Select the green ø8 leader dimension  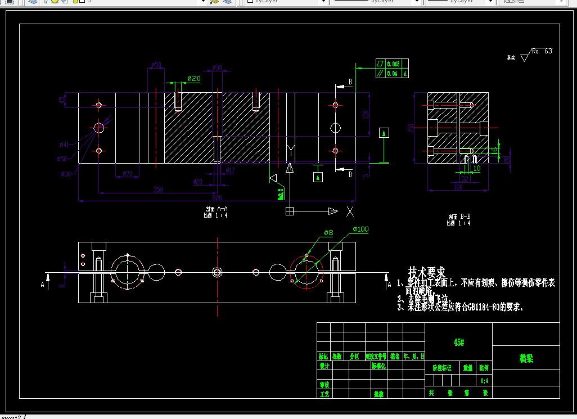click(328, 232)
